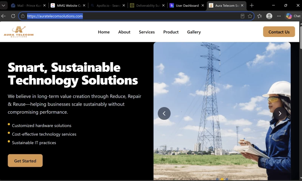Switch to the User Dashboard tab

tap(187, 5)
